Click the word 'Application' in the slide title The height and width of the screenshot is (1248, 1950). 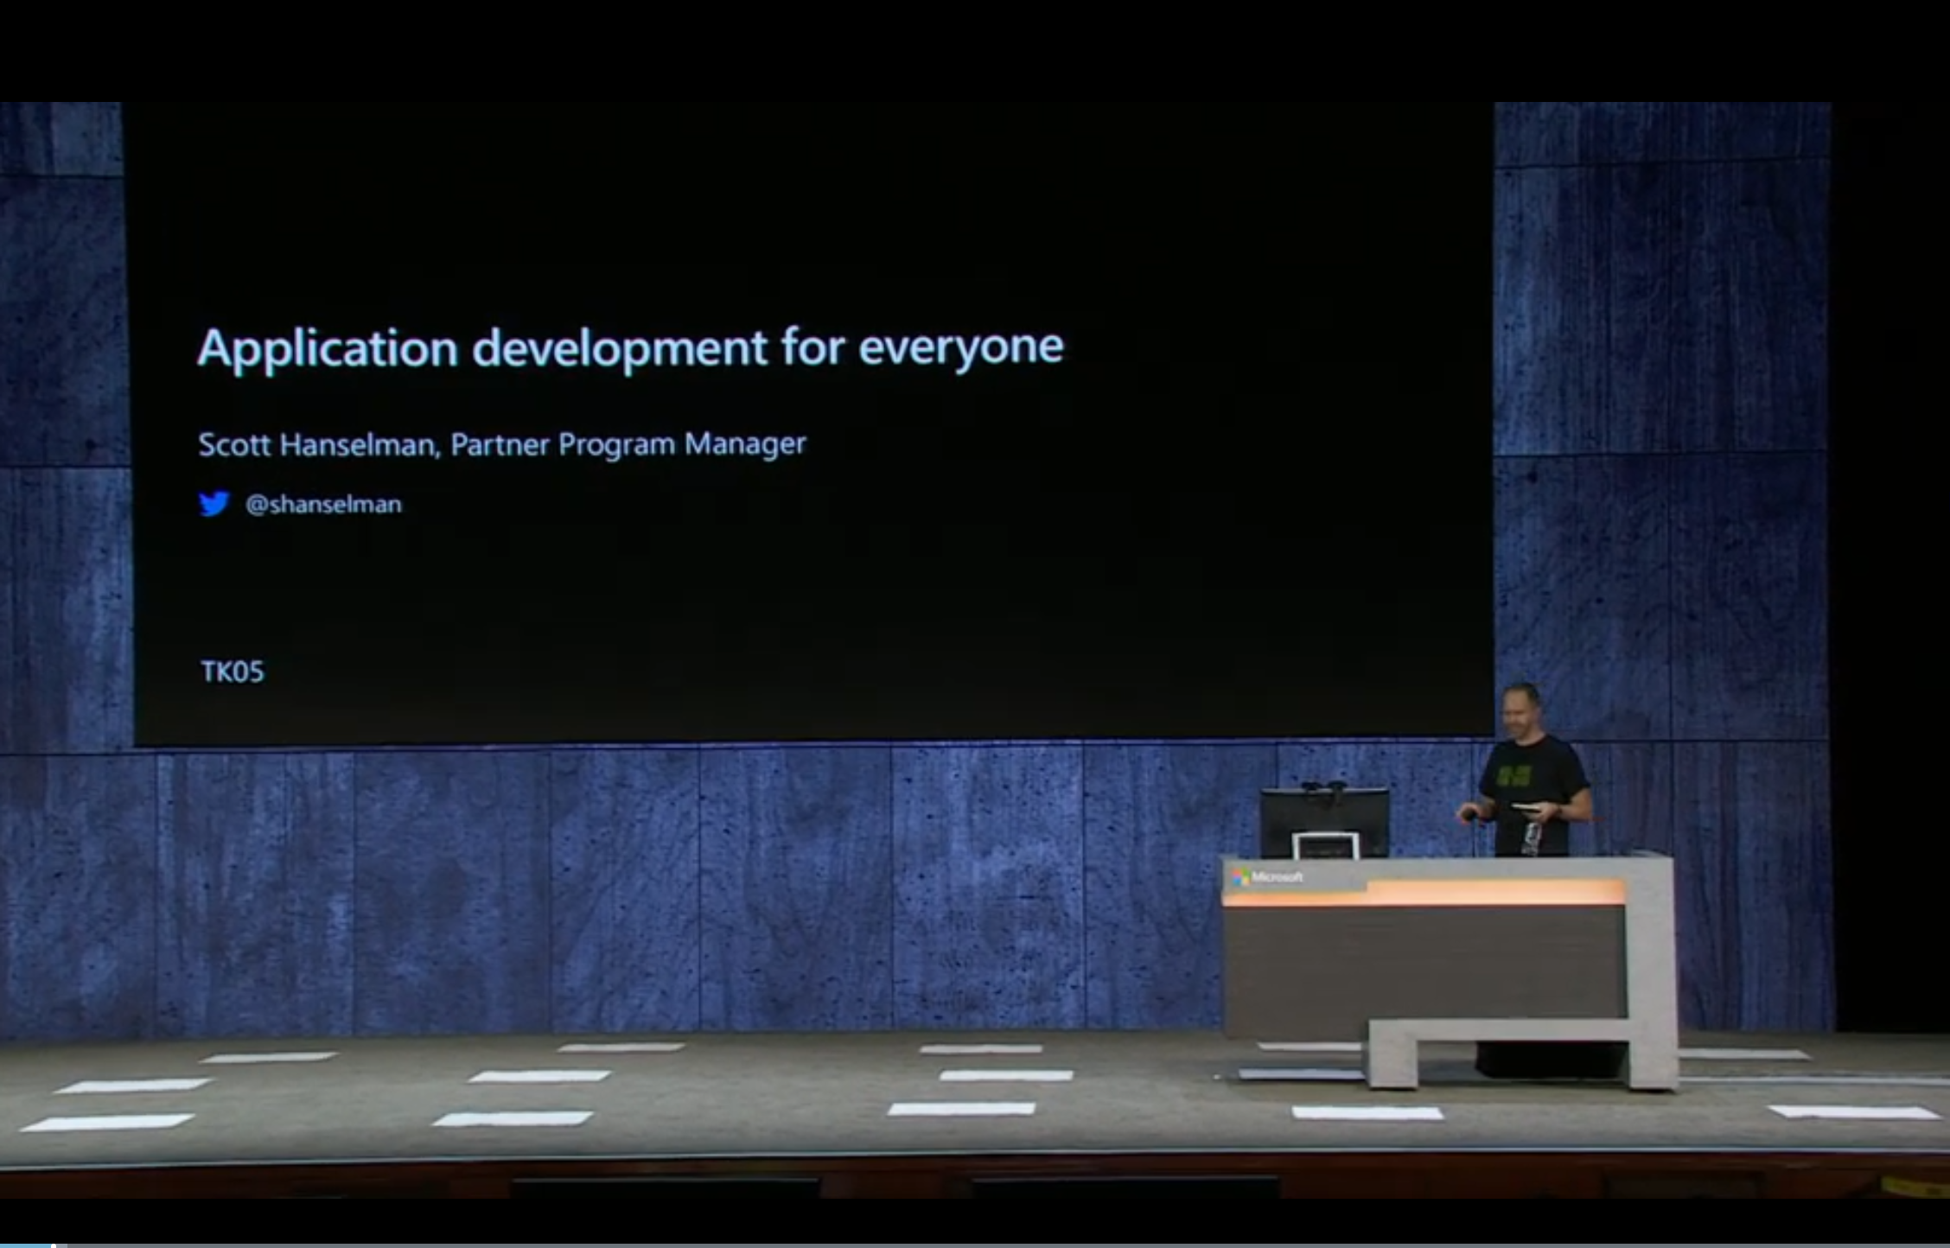(x=328, y=349)
